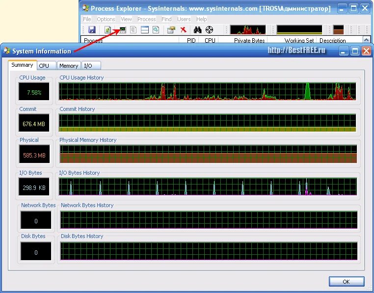Image resolution: width=374 pixels, height=293 pixels.
Task: Minimize the System Information window
Action: click(x=344, y=51)
